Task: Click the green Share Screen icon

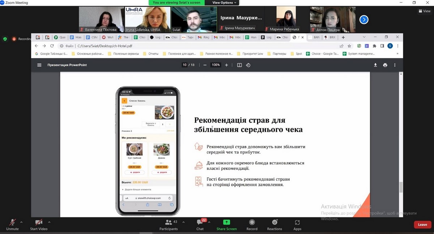Action: pos(226,222)
